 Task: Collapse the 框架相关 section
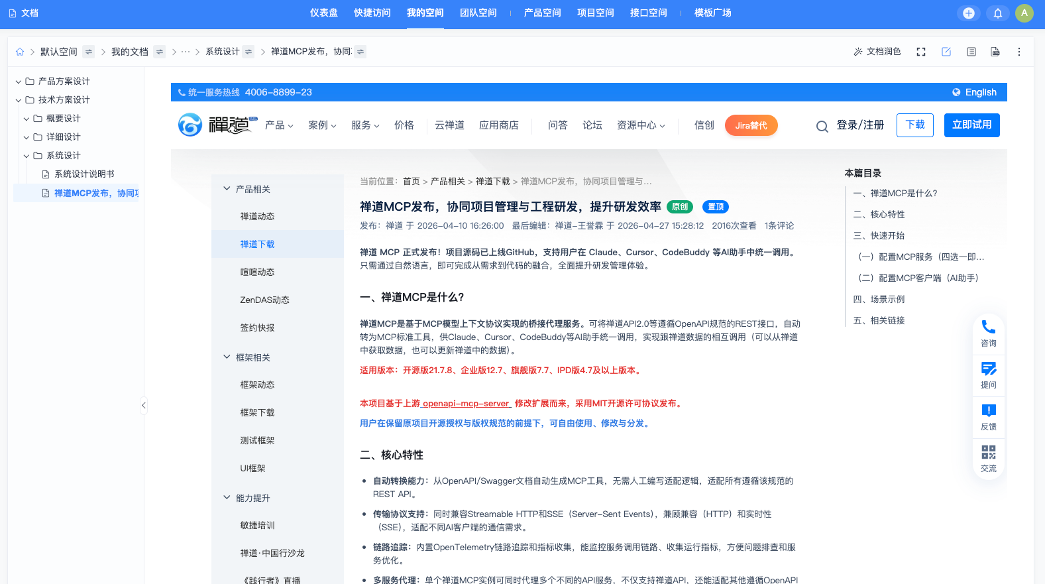point(227,357)
